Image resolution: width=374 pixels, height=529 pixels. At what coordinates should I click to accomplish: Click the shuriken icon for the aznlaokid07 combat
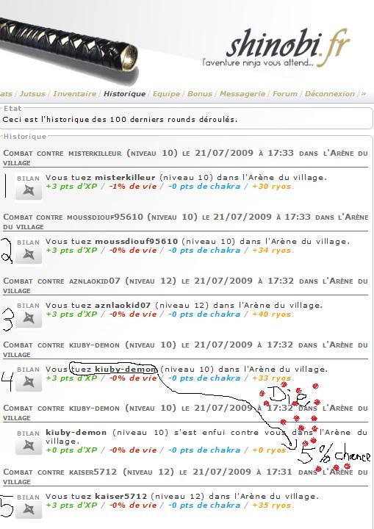29,319
